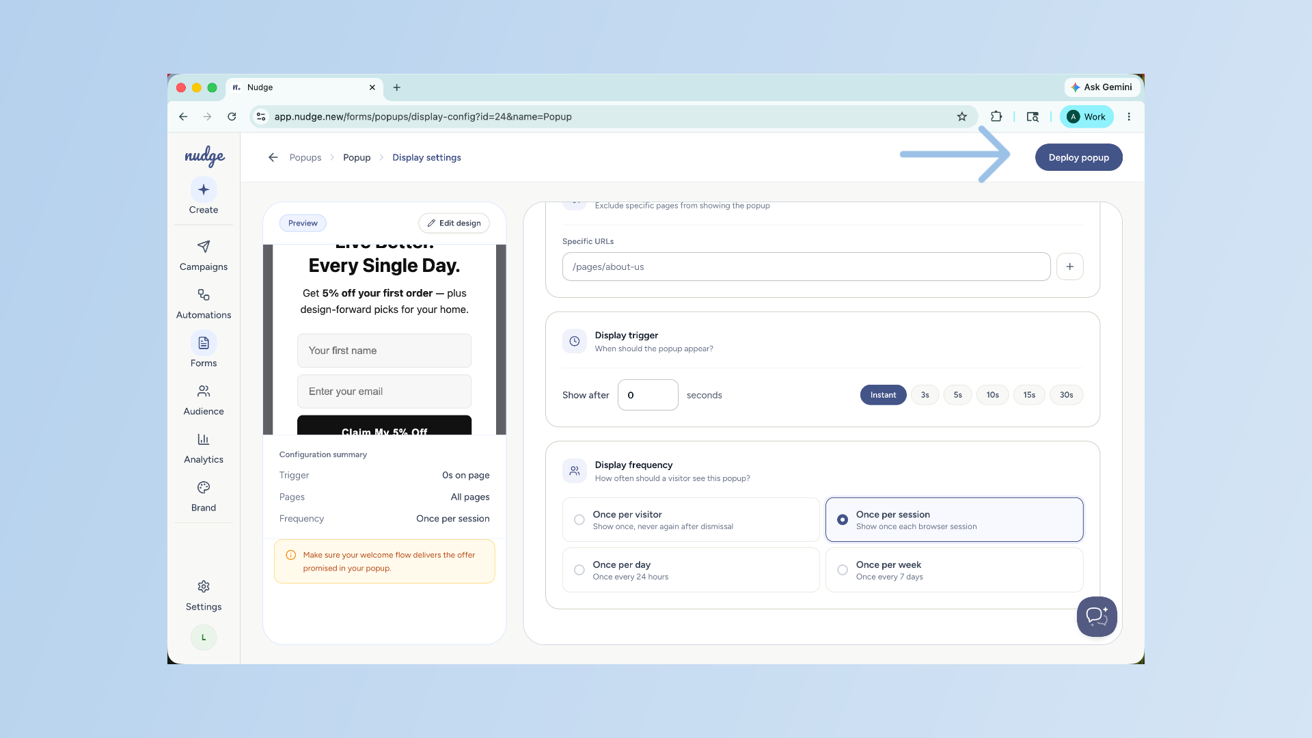Reload the browser page

[232, 117]
